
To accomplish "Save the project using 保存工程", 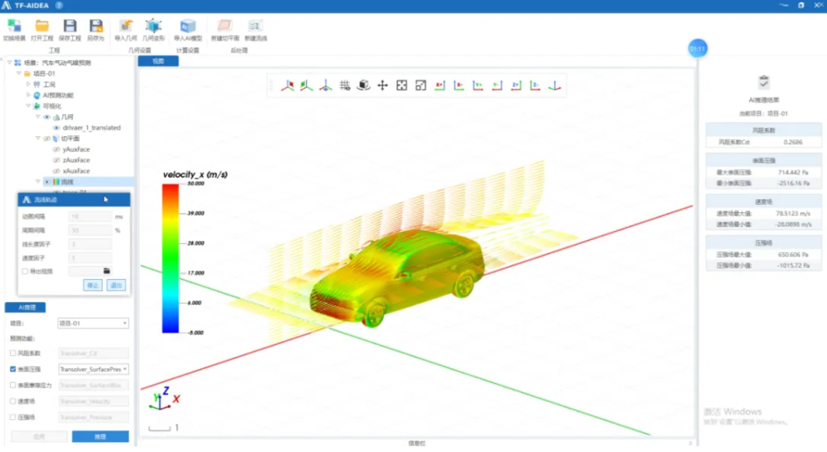I will [70, 29].
